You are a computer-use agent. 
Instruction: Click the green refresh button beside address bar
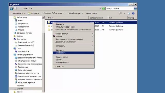click(103, 9)
